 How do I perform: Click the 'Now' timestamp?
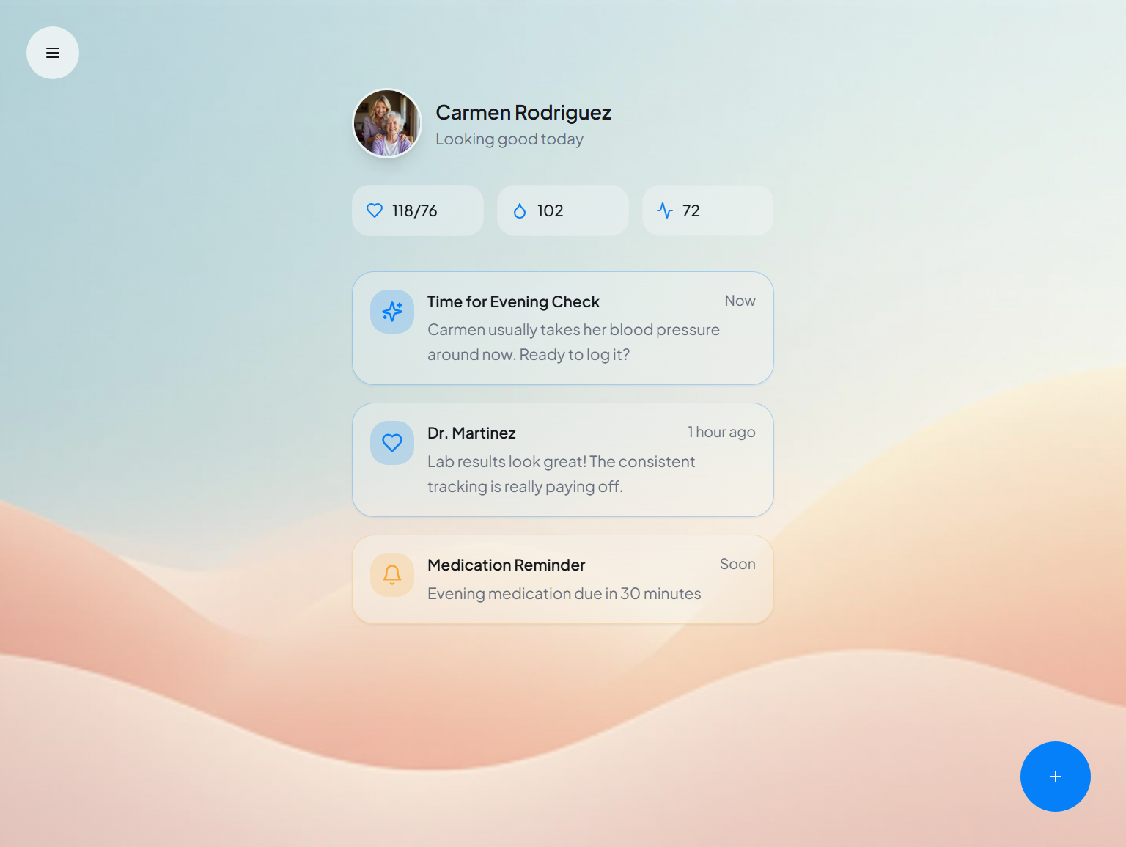pos(740,301)
